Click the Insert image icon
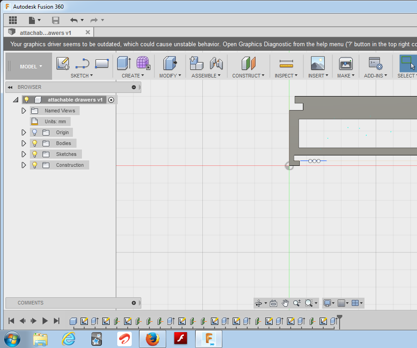Viewport: 417px width, 348px height. (x=317, y=63)
